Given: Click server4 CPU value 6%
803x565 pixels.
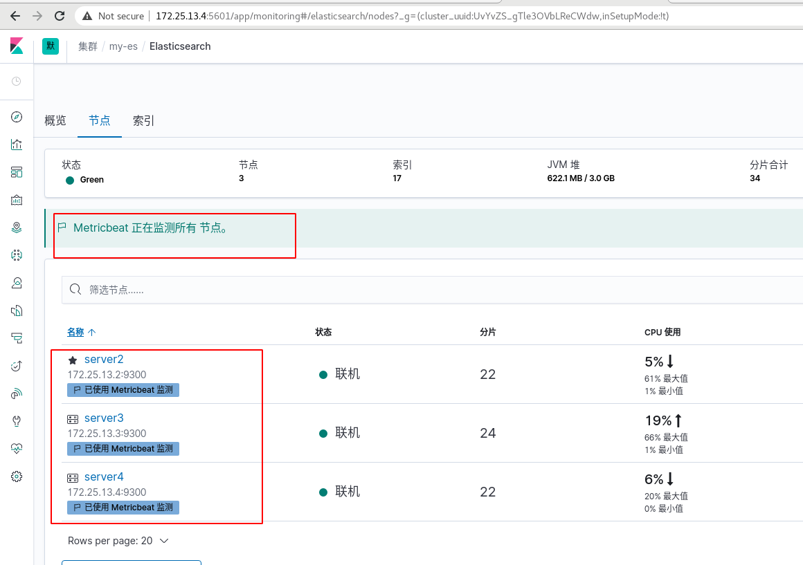Looking at the screenshot, I should [x=654, y=479].
